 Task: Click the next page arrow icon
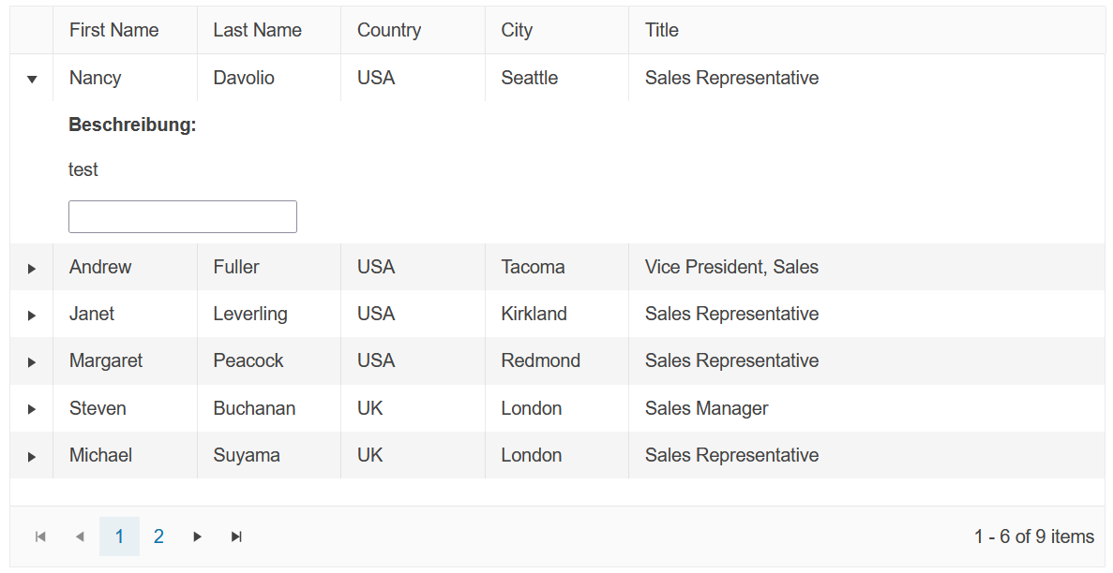(198, 536)
